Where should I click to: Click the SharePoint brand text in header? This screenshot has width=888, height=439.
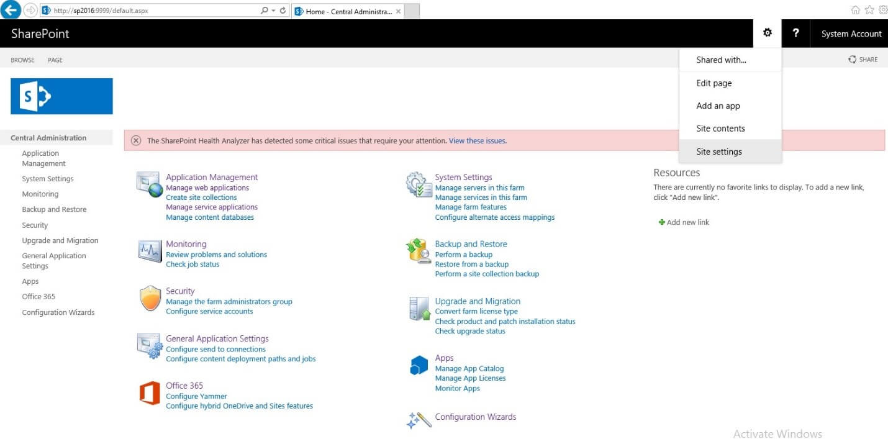[40, 34]
